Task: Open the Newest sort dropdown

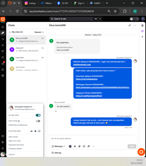Action: pyautogui.click(x=39, y=32)
